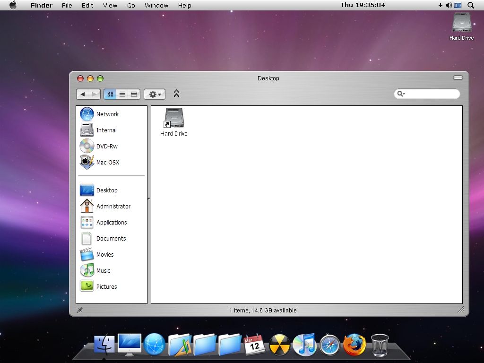The image size is (484, 363).
Task: Switch to icon view in Finder
Action: pos(110,94)
